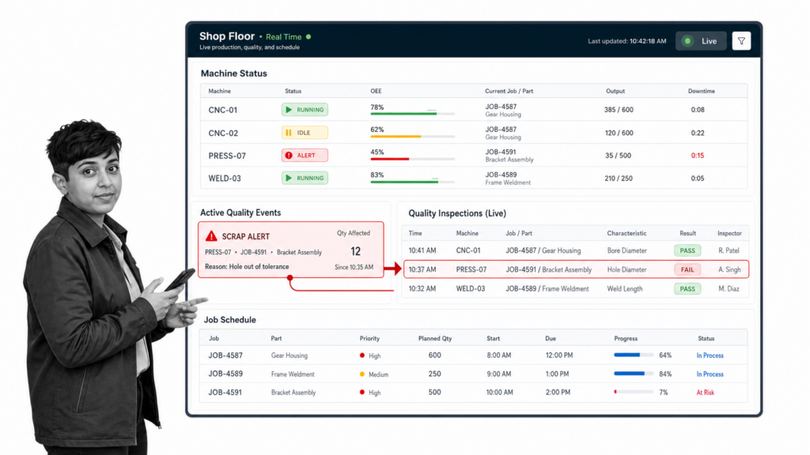Click the yellow Medium priority dot for JOB-4589
Image resolution: width=810 pixels, height=455 pixels.
tap(362, 374)
